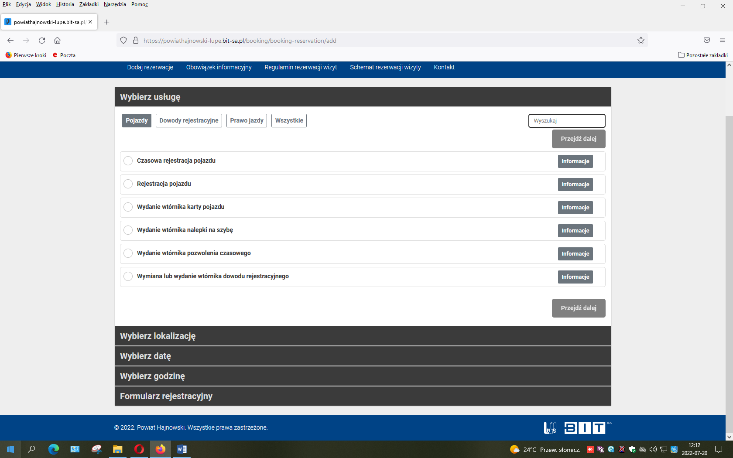Go back using the browser arrow
This screenshot has height=458, width=733.
(10, 41)
